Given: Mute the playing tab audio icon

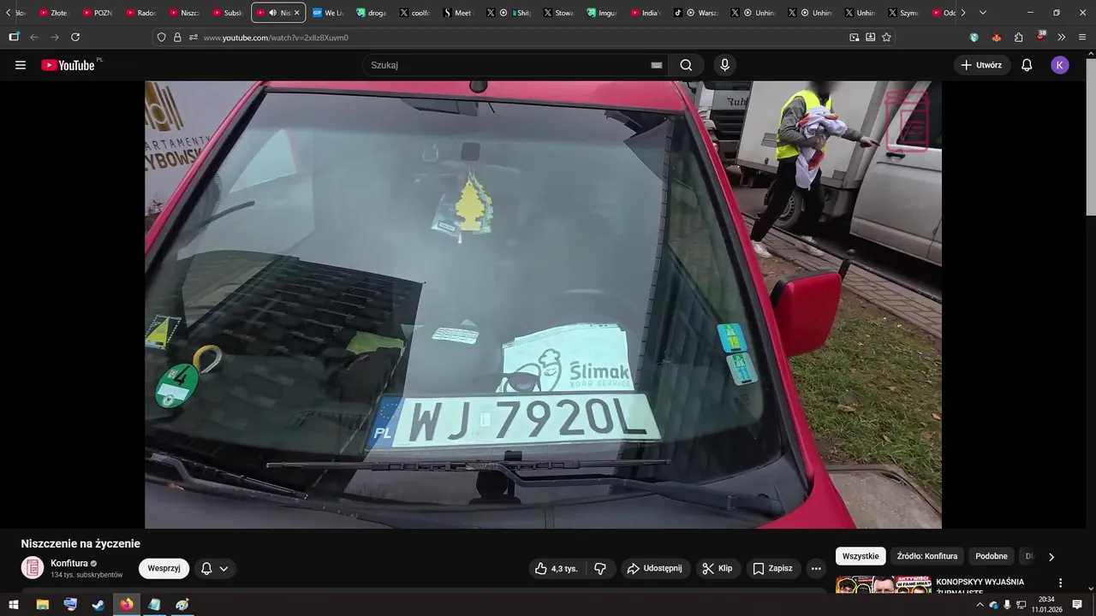Looking at the screenshot, I should [272, 13].
